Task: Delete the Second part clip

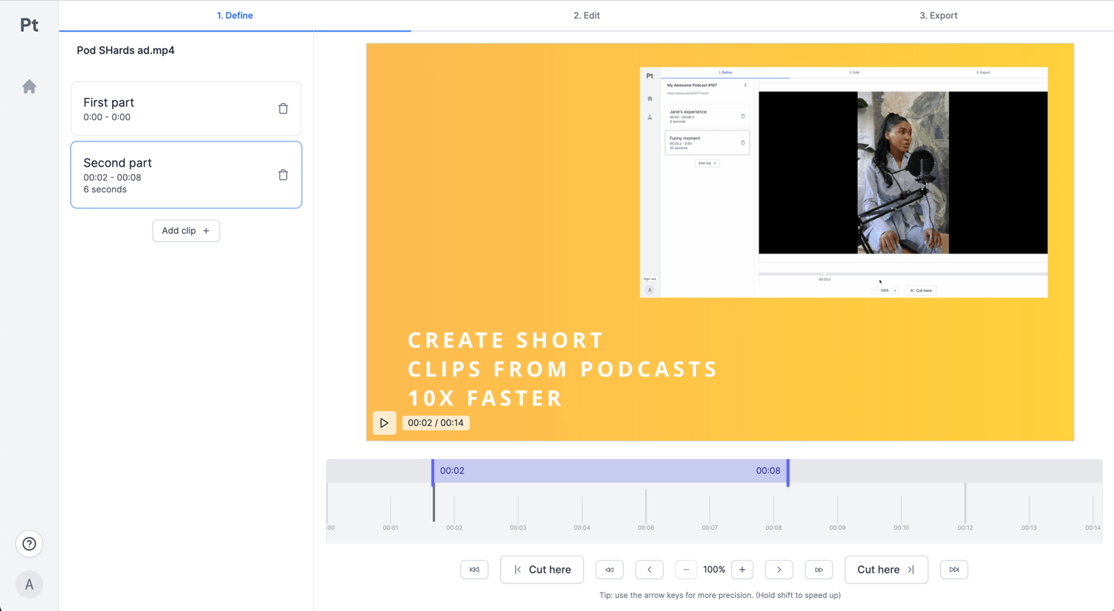Action: tap(283, 175)
